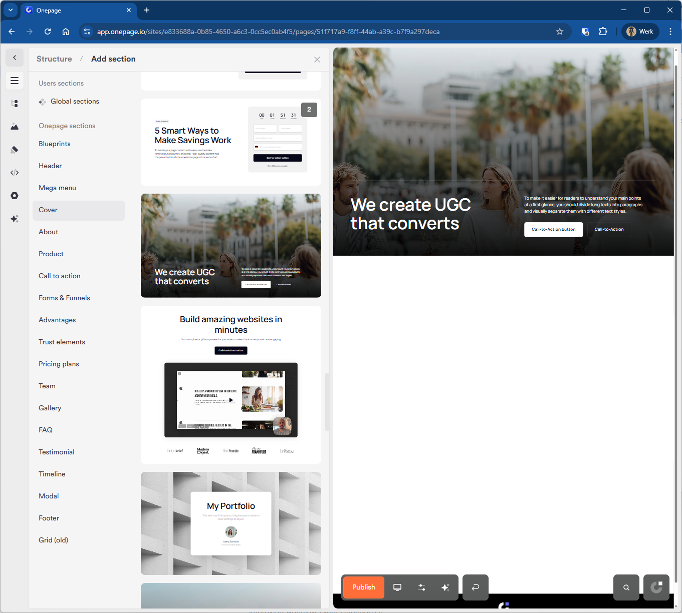
Task: Select the We create UGC heading in preview
Action: pos(411,214)
